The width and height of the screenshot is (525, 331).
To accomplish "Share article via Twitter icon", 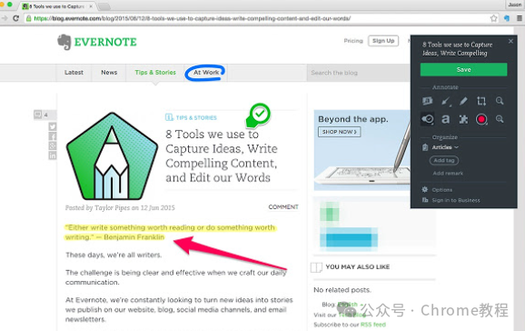I will tap(53, 126).
